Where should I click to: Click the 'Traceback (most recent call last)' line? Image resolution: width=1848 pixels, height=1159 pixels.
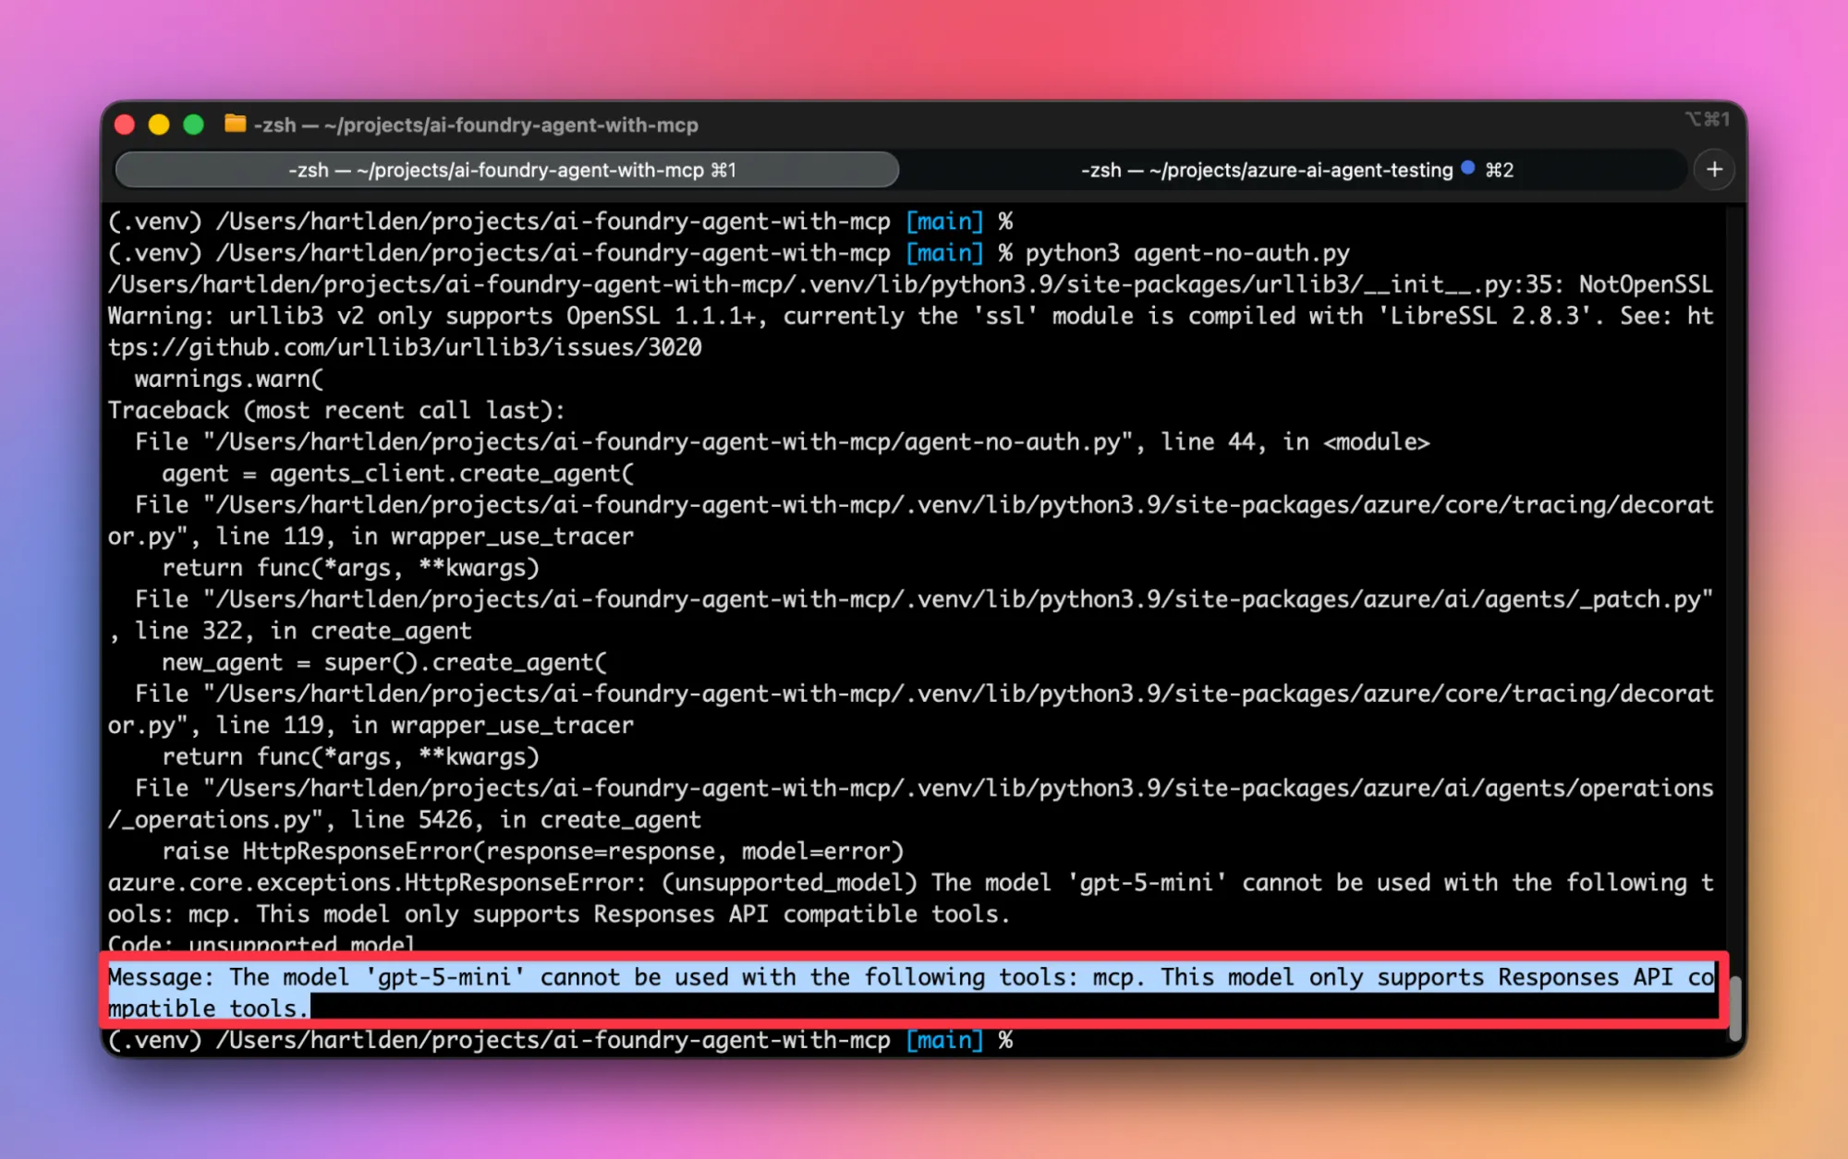pos(336,410)
